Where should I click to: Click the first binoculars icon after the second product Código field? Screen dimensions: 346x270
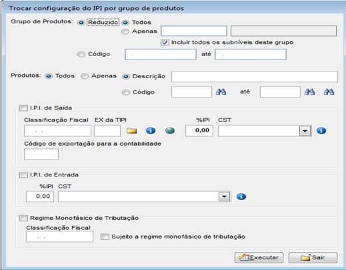point(309,92)
